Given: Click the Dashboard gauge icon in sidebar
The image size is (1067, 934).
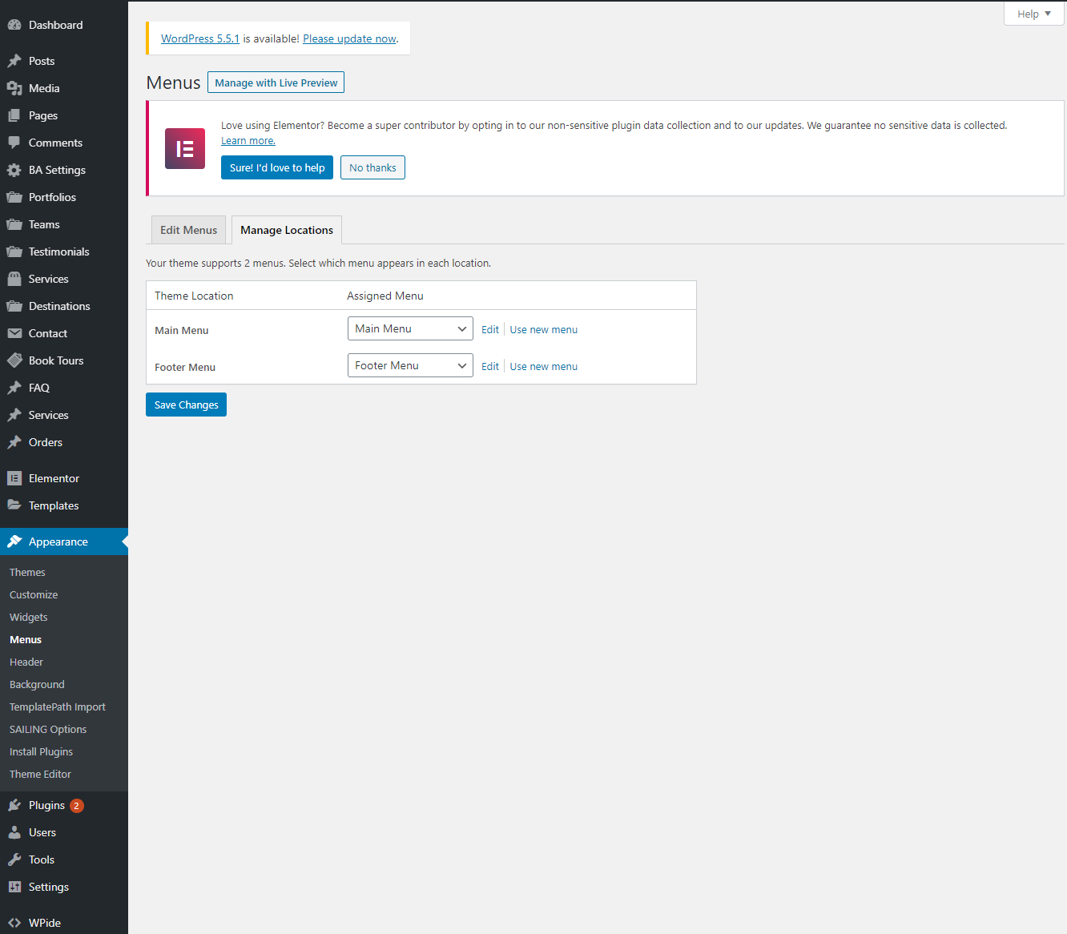Looking at the screenshot, I should coord(14,25).
